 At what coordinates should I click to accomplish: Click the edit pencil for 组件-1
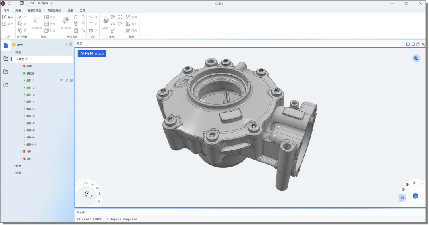click(66, 81)
